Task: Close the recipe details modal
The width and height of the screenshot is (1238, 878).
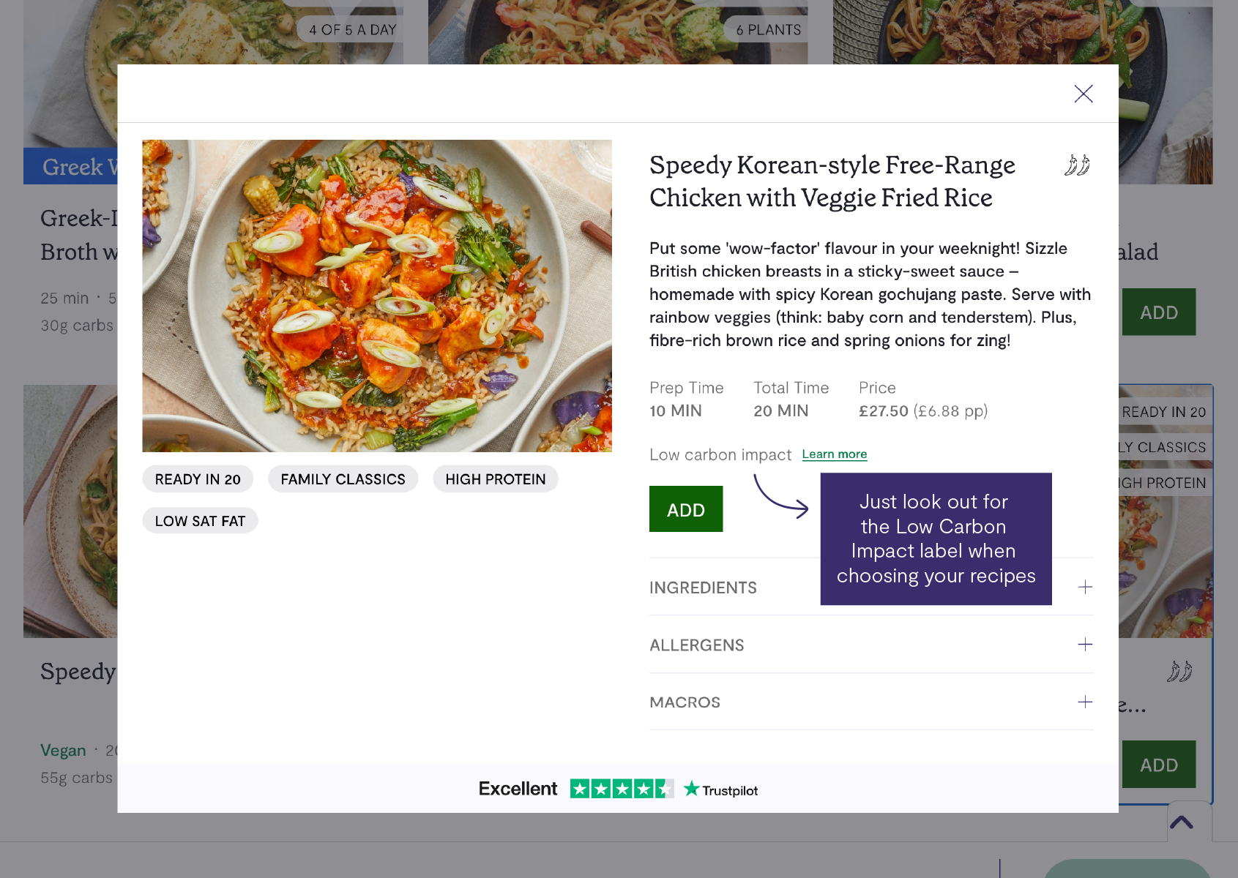Action: (x=1083, y=94)
